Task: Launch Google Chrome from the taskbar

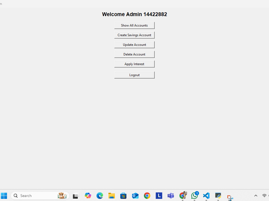Action: coord(147,196)
